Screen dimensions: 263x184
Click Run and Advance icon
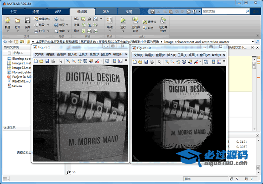tap(135, 20)
